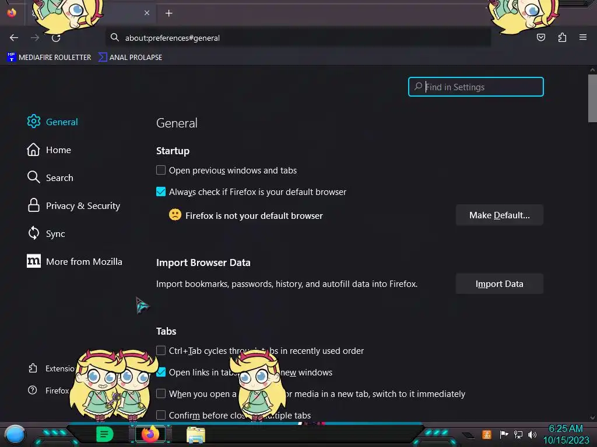Enable Open previous windows and tabs
Viewport: 597px width, 447px height.
tap(161, 170)
